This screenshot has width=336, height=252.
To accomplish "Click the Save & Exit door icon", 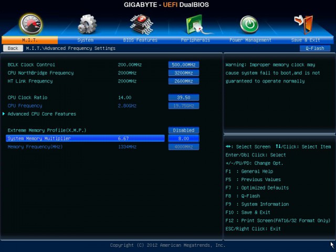I will [x=304, y=25].
